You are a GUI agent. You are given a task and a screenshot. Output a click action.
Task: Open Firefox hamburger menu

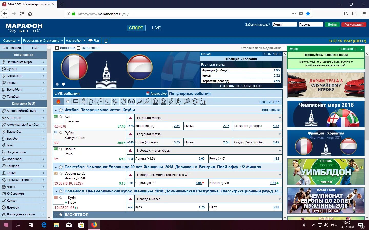pos(364,14)
